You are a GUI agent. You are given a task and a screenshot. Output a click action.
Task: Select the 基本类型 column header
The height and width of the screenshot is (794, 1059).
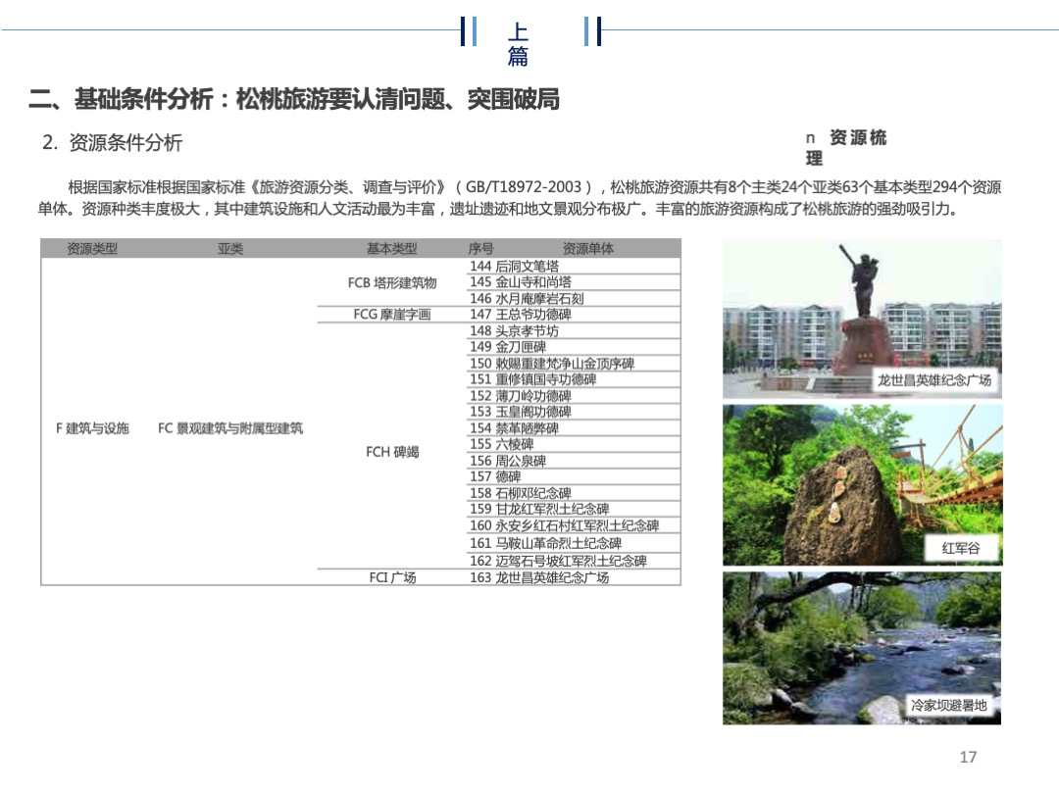tap(391, 250)
